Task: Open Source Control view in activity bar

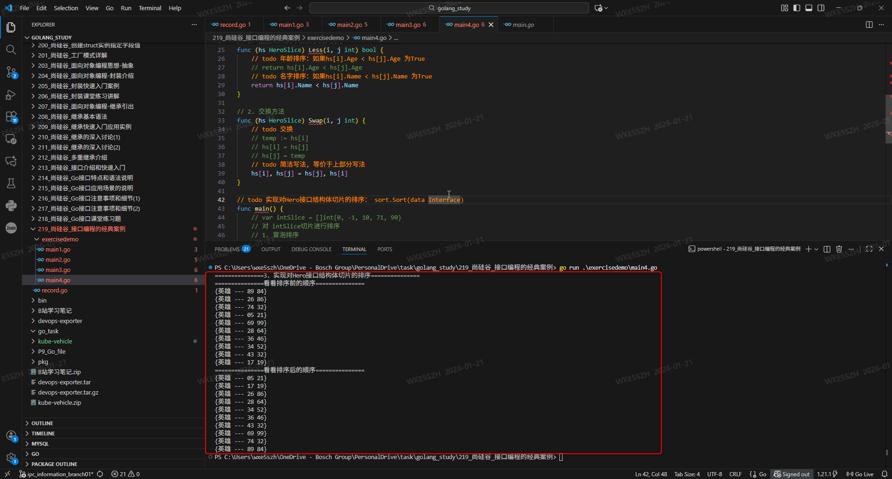Action: (x=11, y=72)
